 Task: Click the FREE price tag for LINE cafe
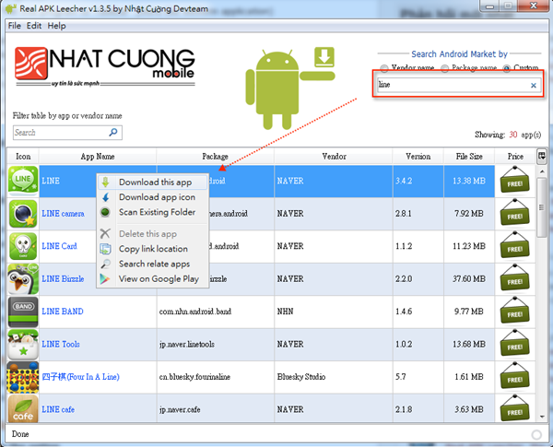coord(514,409)
